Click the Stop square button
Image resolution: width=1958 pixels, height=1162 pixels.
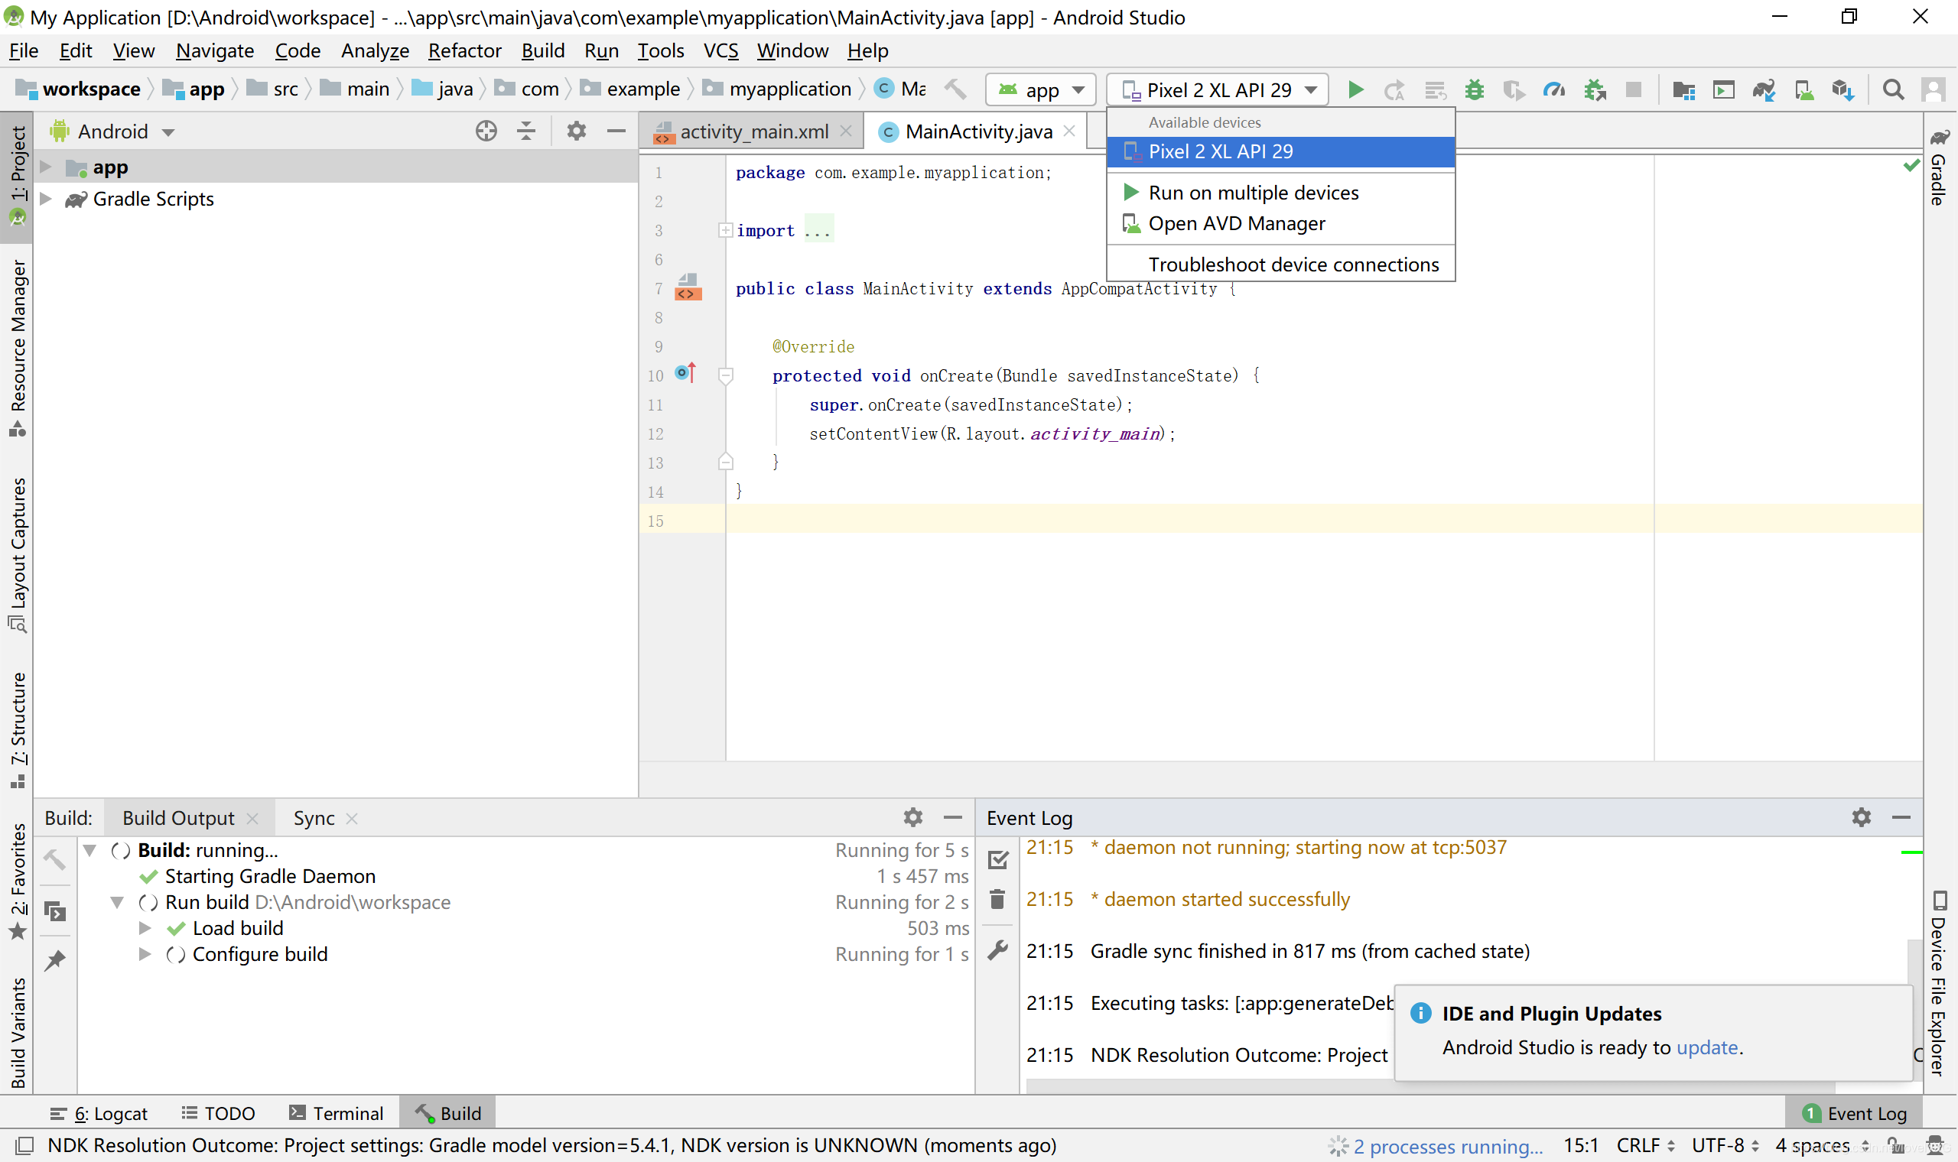[x=1634, y=90]
